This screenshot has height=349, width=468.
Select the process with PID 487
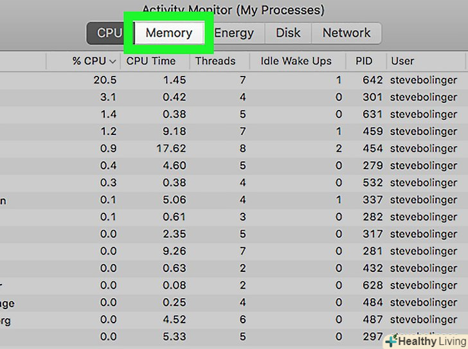(x=372, y=319)
